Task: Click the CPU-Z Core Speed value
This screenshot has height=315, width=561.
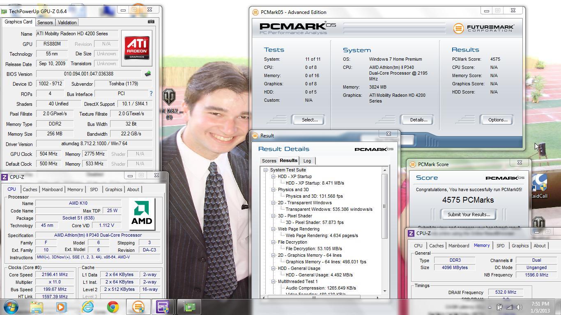Action: click(55, 275)
